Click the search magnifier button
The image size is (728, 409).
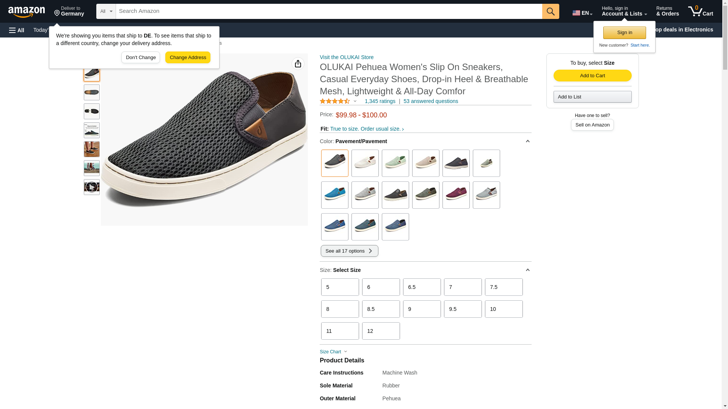tap(550, 11)
